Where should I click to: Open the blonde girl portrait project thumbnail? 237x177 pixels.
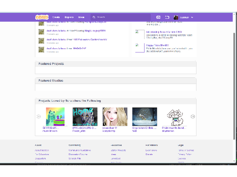[115, 117]
